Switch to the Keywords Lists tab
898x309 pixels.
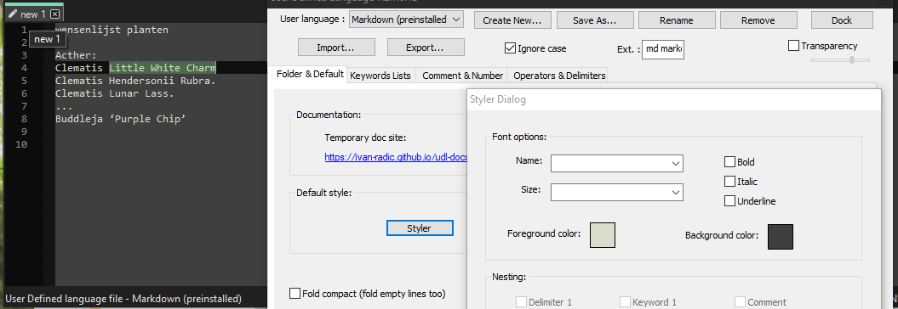(x=380, y=76)
